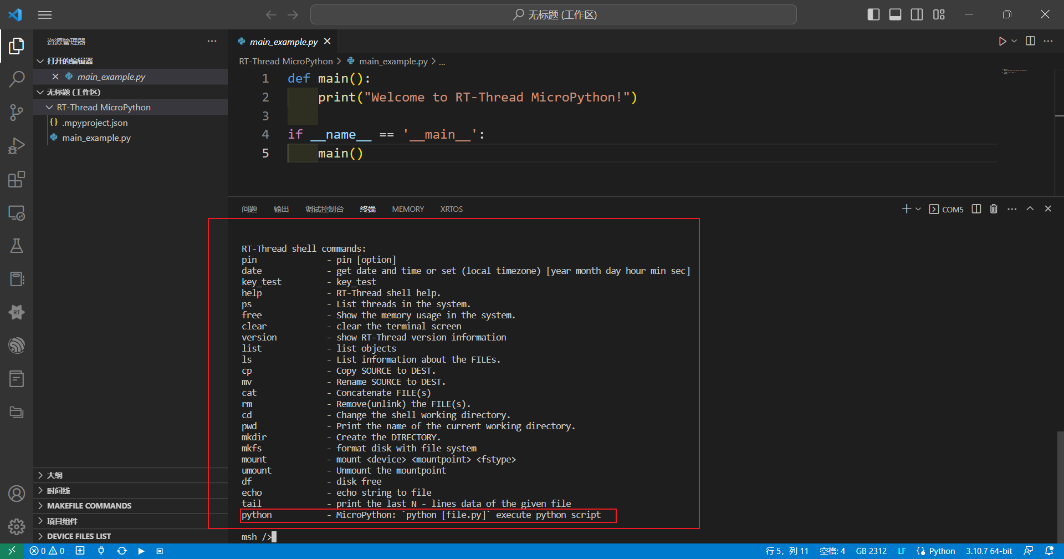1064x559 pixels.
Task: Switch to the 调试控制台 panel tab
Action: coord(325,209)
